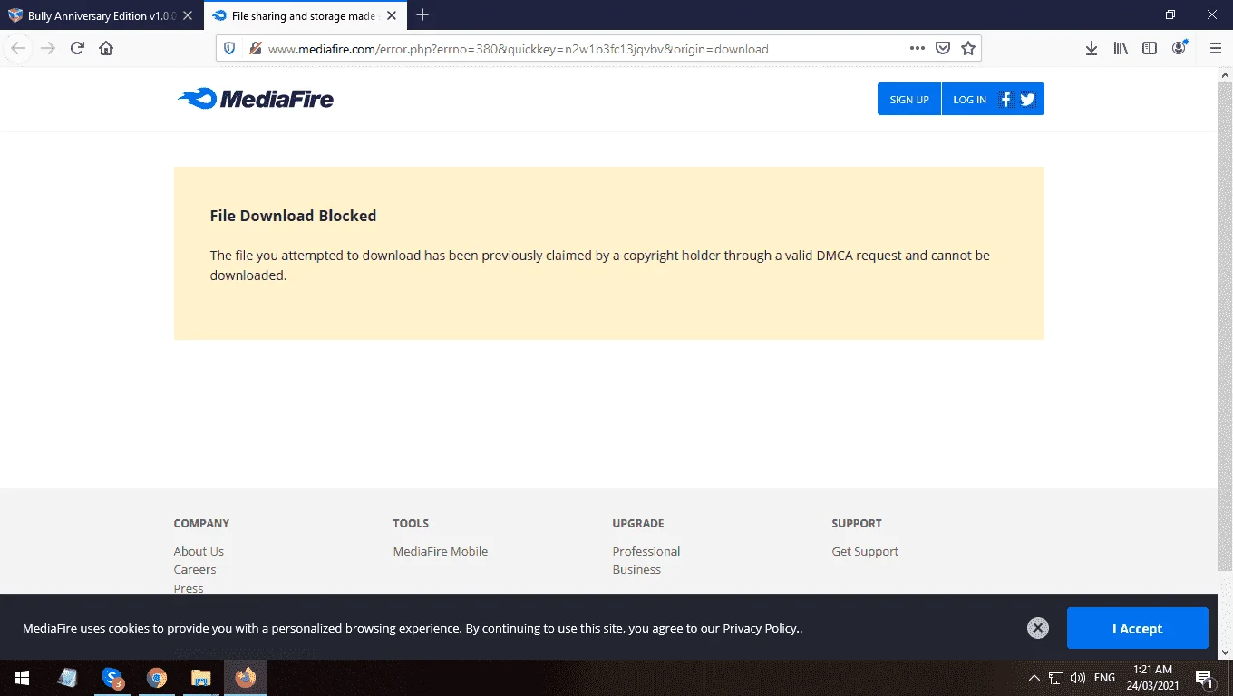Open the page actions three-dot menu
This screenshot has width=1233, height=696.
(x=917, y=49)
